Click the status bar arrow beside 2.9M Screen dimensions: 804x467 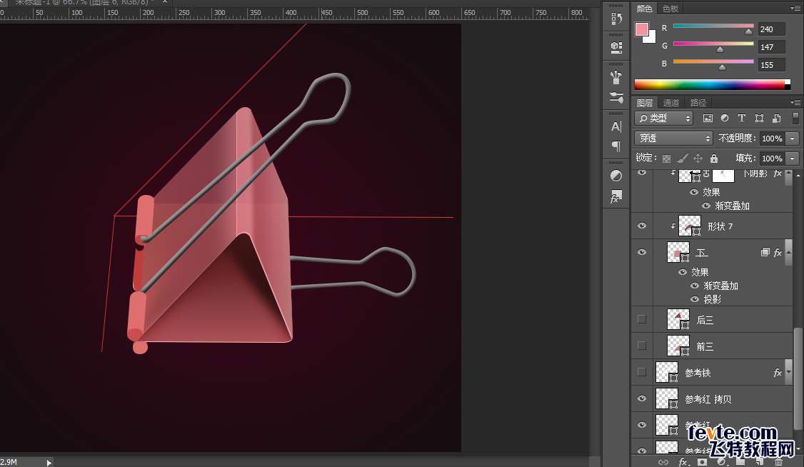pyautogui.click(x=49, y=463)
